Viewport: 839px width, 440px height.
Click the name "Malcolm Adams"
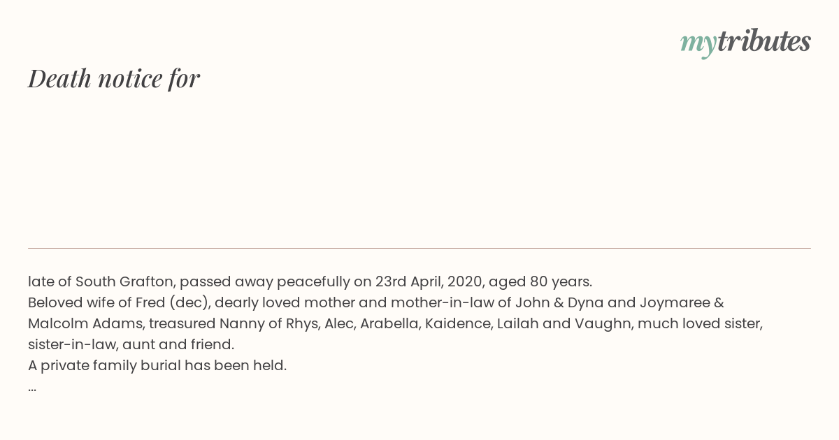pyautogui.click(x=85, y=324)
